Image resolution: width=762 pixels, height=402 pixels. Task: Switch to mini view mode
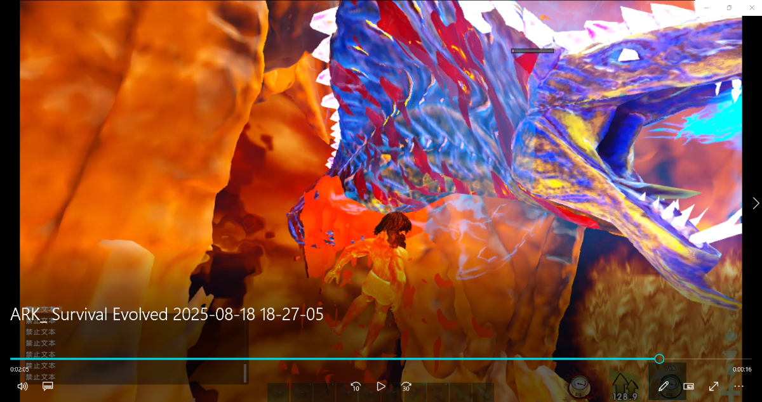tap(688, 386)
